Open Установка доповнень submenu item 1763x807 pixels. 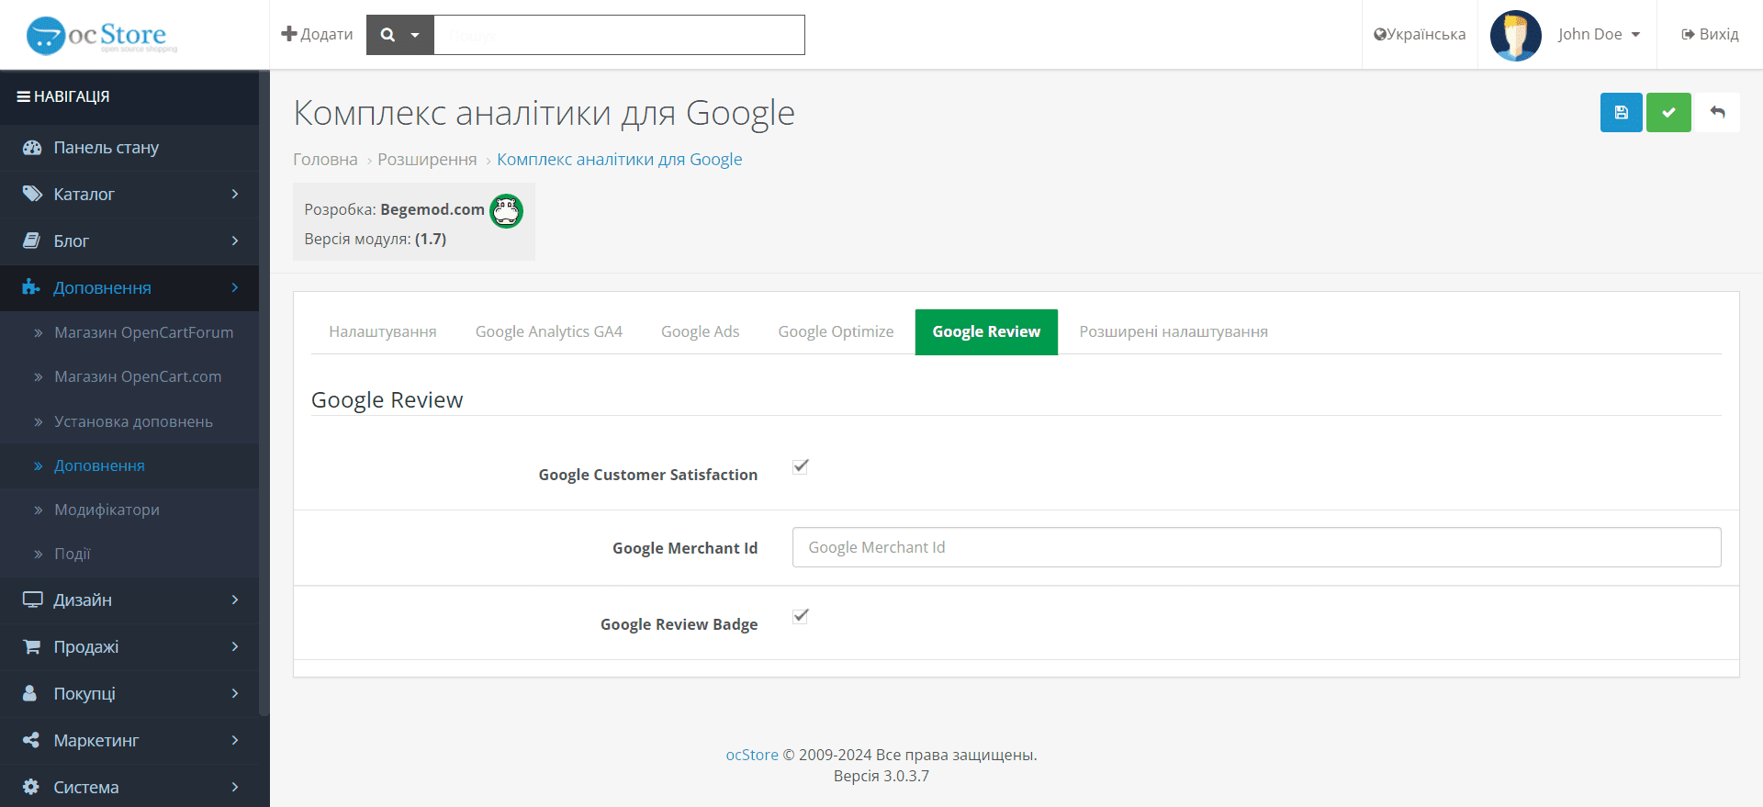pyautogui.click(x=129, y=421)
